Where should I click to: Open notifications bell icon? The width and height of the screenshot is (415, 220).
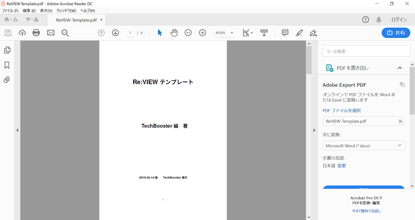coord(379,20)
